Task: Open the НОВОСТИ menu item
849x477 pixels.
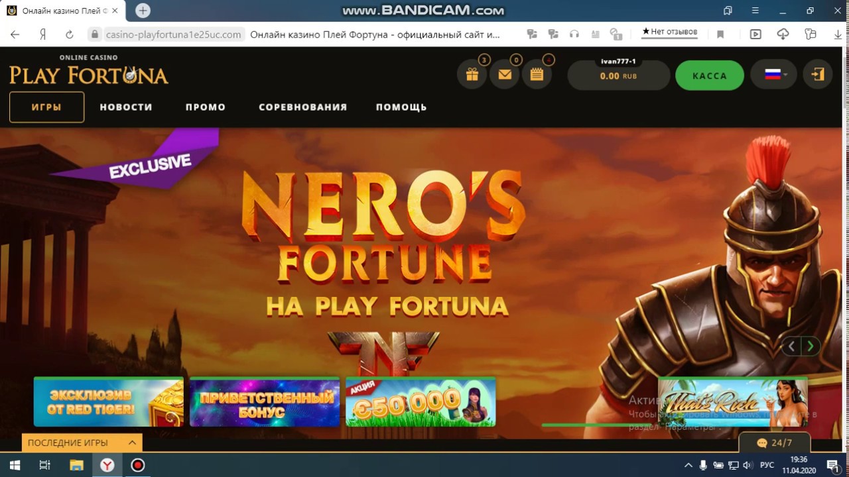Action: tap(126, 107)
